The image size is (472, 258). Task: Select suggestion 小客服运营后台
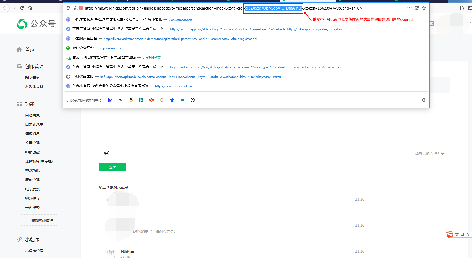click(x=246, y=39)
